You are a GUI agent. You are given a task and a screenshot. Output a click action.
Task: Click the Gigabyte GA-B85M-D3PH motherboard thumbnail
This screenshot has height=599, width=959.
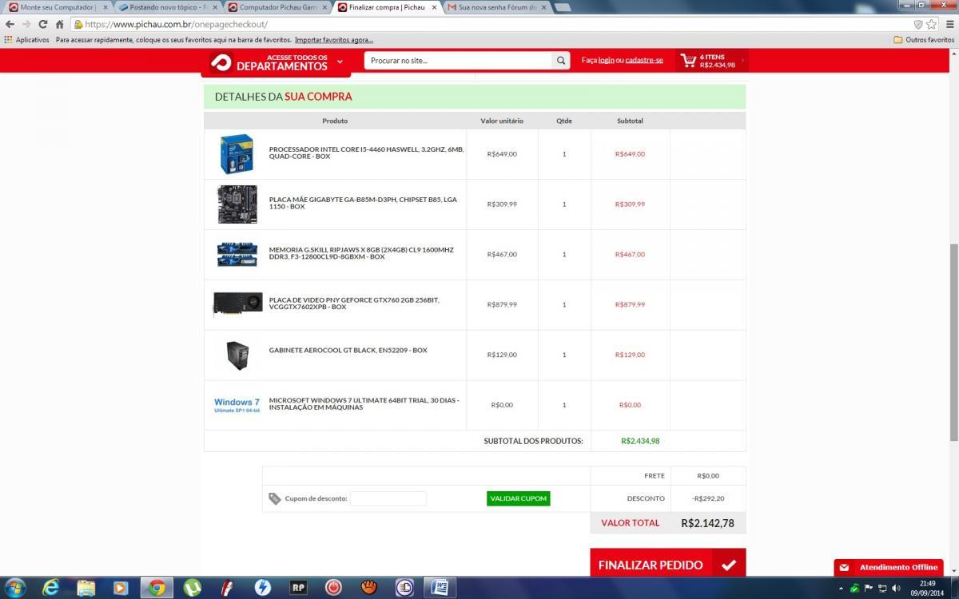pyautogui.click(x=237, y=204)
